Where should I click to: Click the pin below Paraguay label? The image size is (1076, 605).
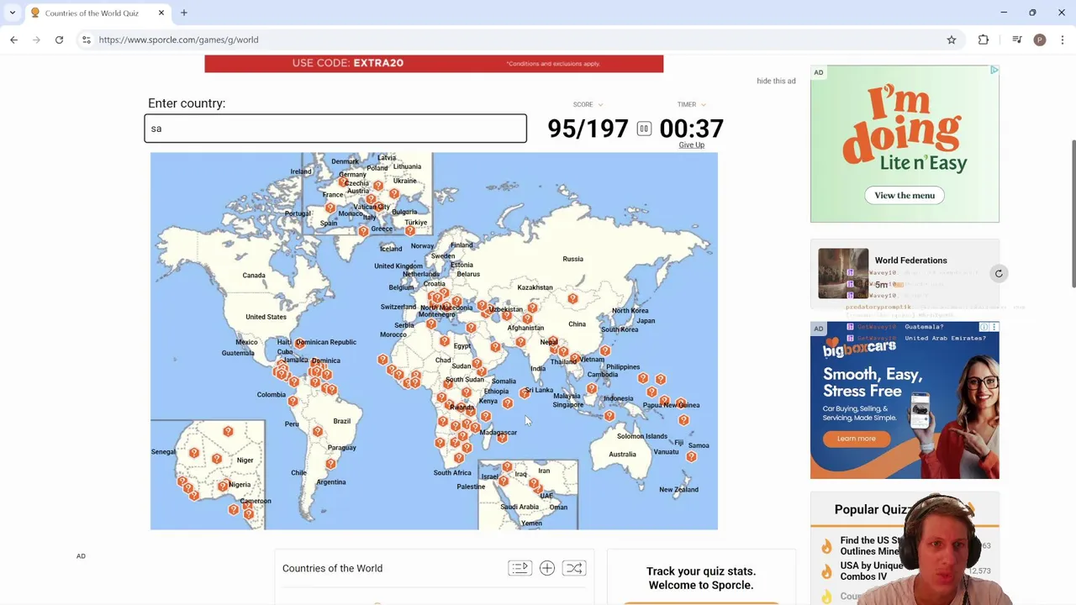[330, 463]
